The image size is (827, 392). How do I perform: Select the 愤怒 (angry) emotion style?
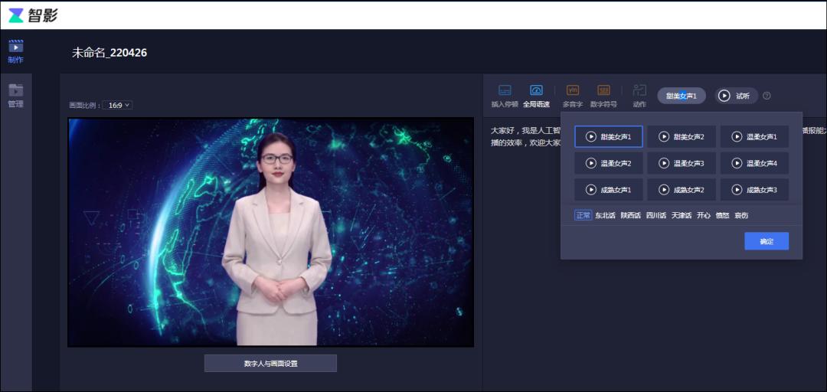point(723,215)
